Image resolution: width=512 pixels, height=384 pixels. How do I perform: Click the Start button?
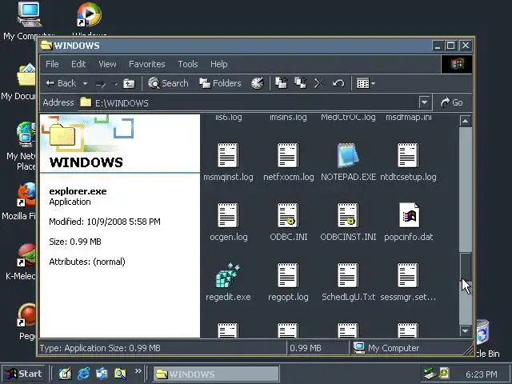pyautogui.click(x=23, y=374)
